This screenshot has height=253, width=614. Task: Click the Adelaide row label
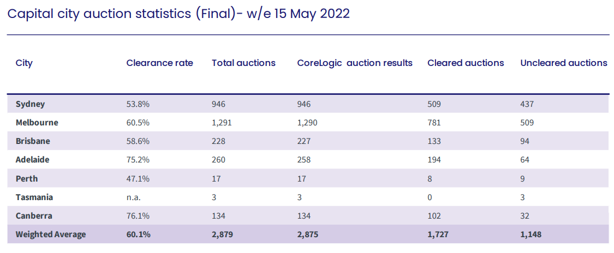click(33, 160)
